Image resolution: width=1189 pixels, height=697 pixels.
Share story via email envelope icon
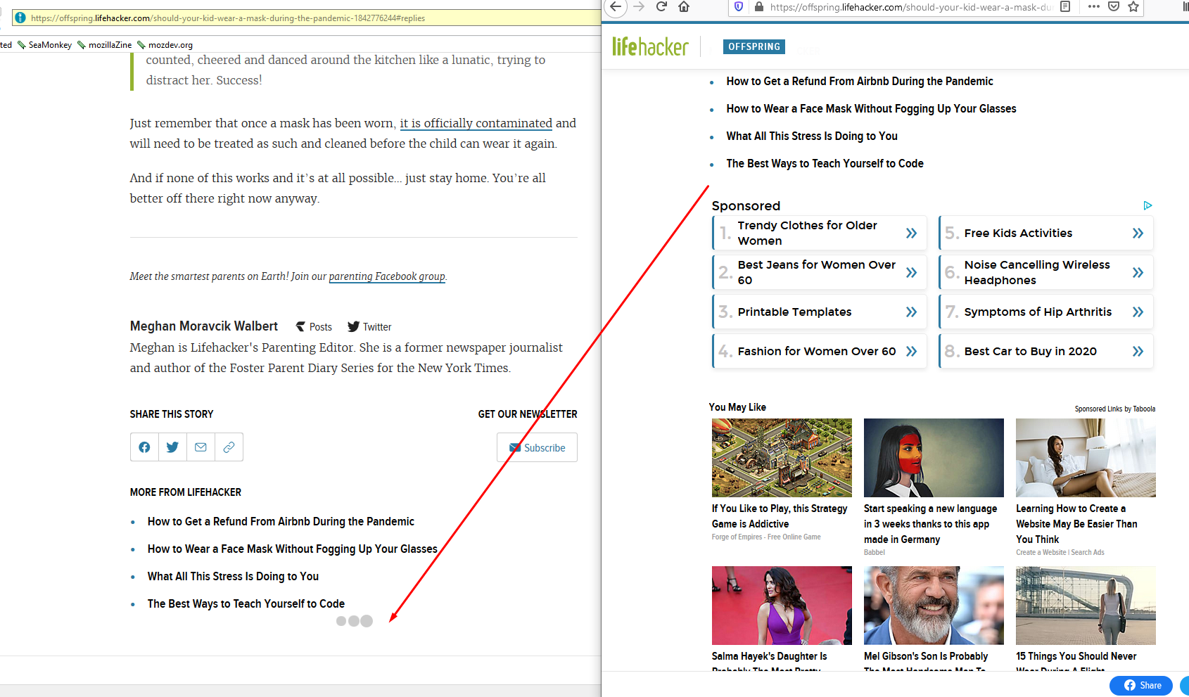pos(201,447)
